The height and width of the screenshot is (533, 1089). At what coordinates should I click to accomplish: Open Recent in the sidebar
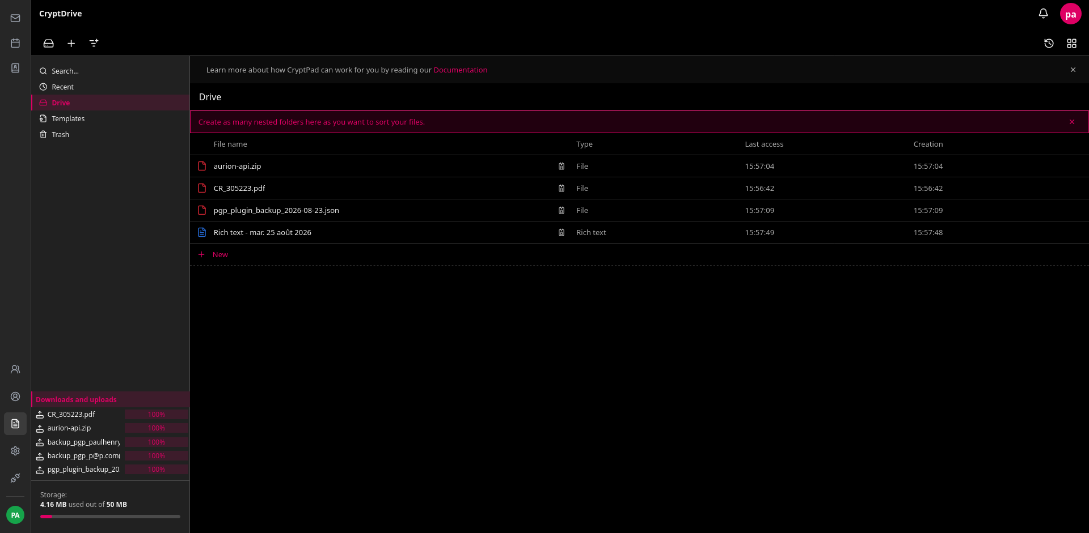[x=111, y=87]
